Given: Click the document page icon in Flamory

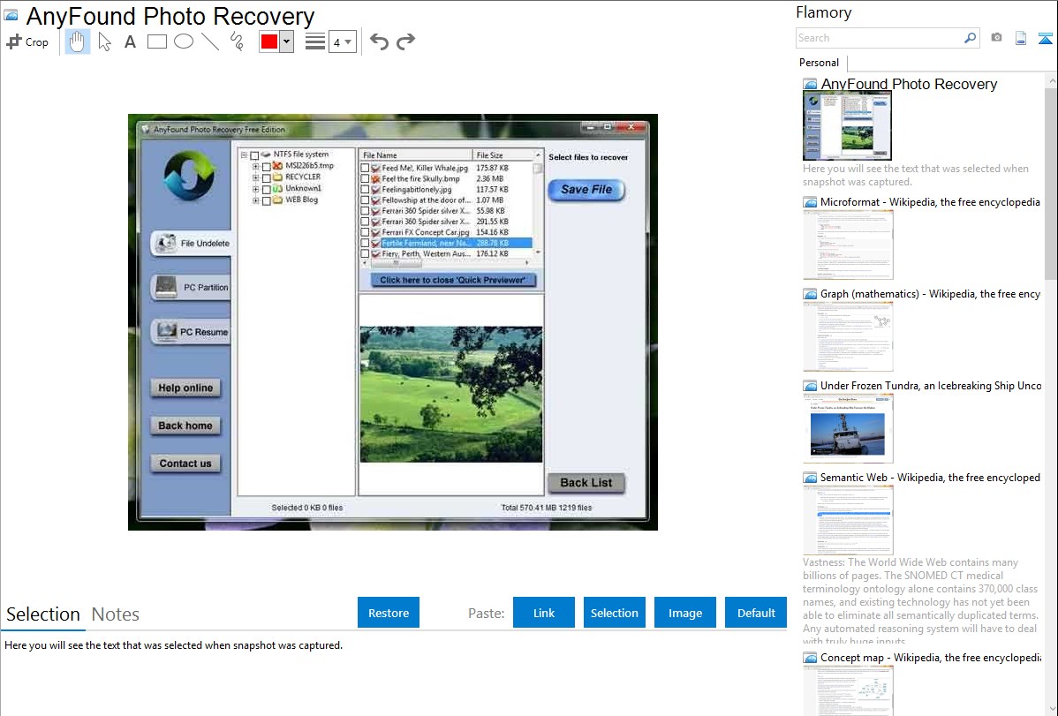Looking at the screenshot, I should point(1021,38).
